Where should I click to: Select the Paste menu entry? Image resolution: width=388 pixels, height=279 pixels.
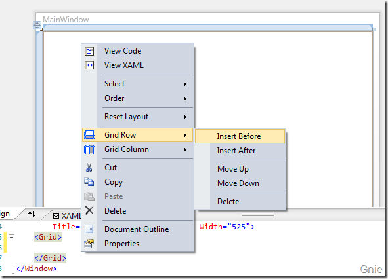pyautogui.click(x=137, y=196)
